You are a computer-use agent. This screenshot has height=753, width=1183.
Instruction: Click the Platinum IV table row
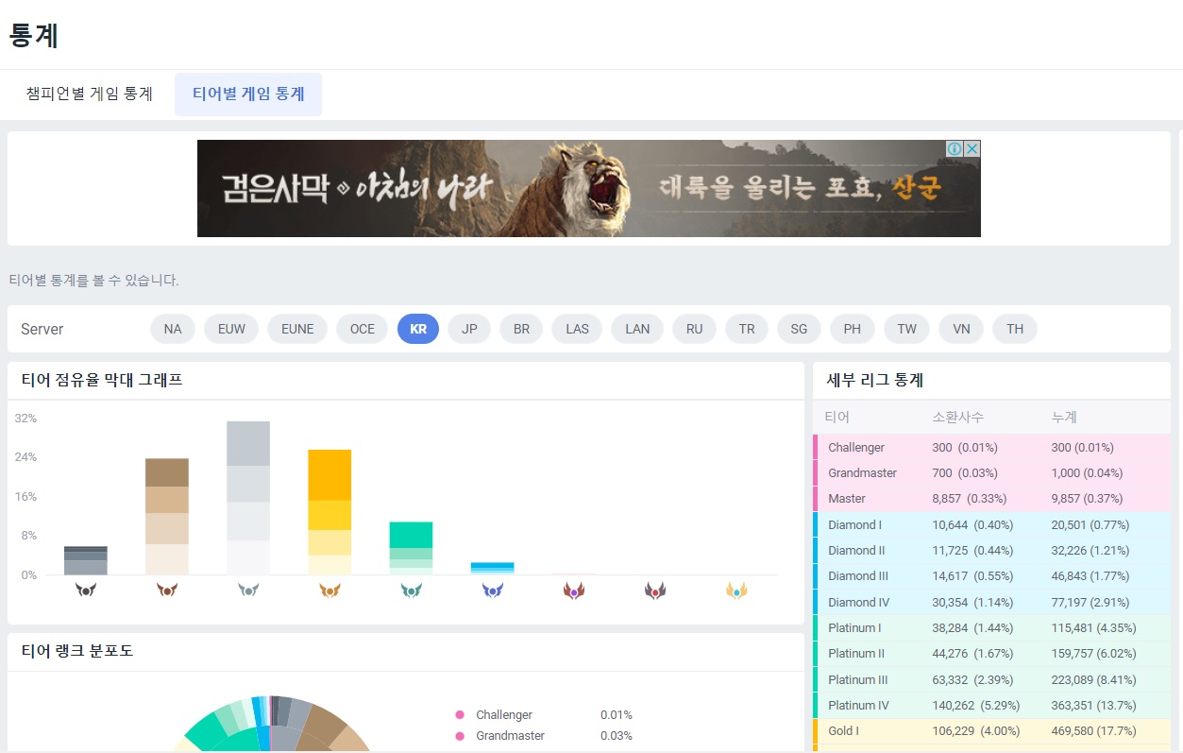click(991, 705)
